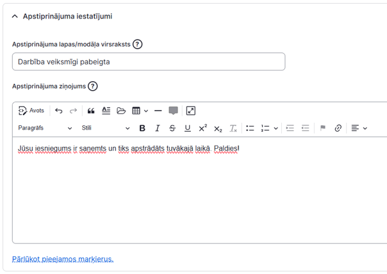Remove text formatting
Viewport: 387px width, 274px height.
(233, 128)
